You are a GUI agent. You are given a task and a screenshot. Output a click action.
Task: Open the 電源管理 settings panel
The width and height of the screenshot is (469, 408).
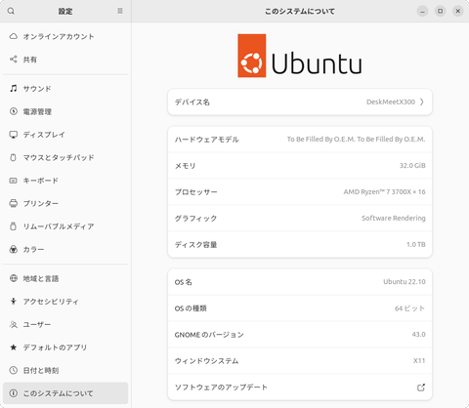[65, 111]
